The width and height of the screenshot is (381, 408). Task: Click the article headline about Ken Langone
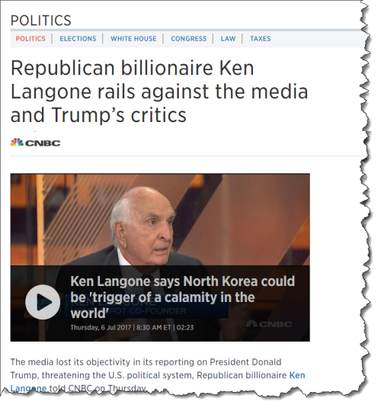[x=159, y=92]
